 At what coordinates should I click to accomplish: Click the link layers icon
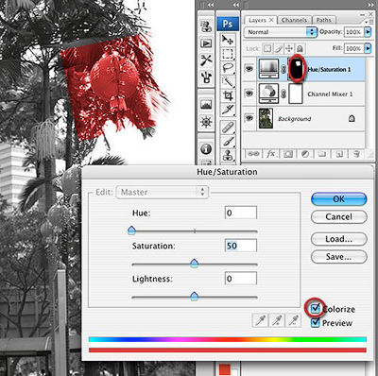pos(253,154)
